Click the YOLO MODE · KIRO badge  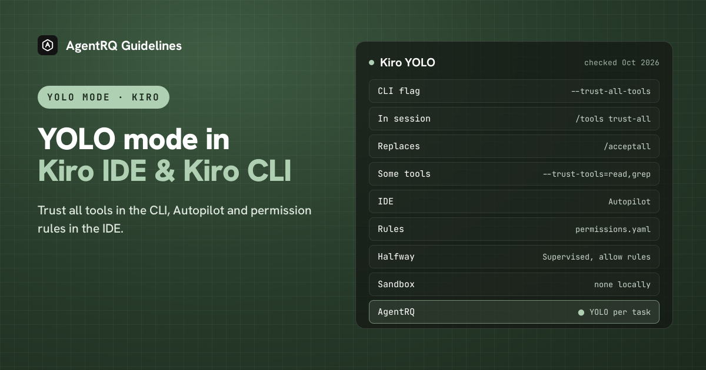click(104, 97)
